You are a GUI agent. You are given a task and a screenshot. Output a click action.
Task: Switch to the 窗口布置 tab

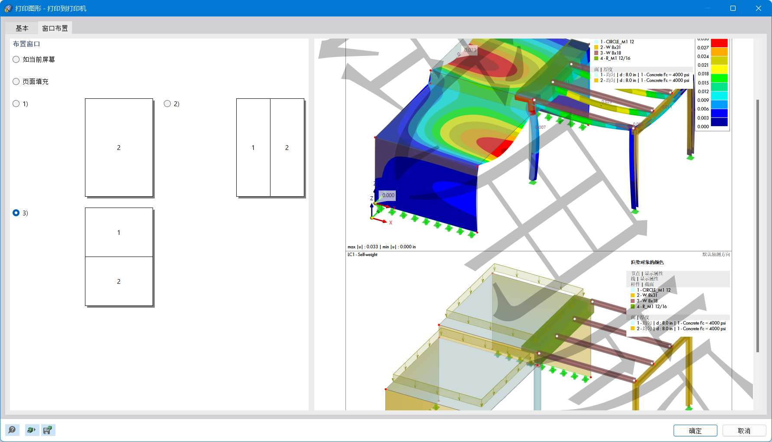click(x=55, y=28)
